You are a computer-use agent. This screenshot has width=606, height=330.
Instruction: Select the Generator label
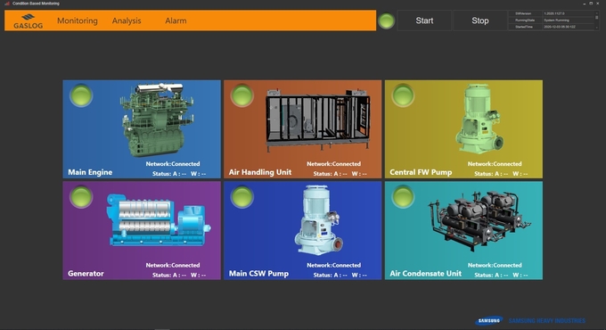pyautogui.click(x=86, y=274)
